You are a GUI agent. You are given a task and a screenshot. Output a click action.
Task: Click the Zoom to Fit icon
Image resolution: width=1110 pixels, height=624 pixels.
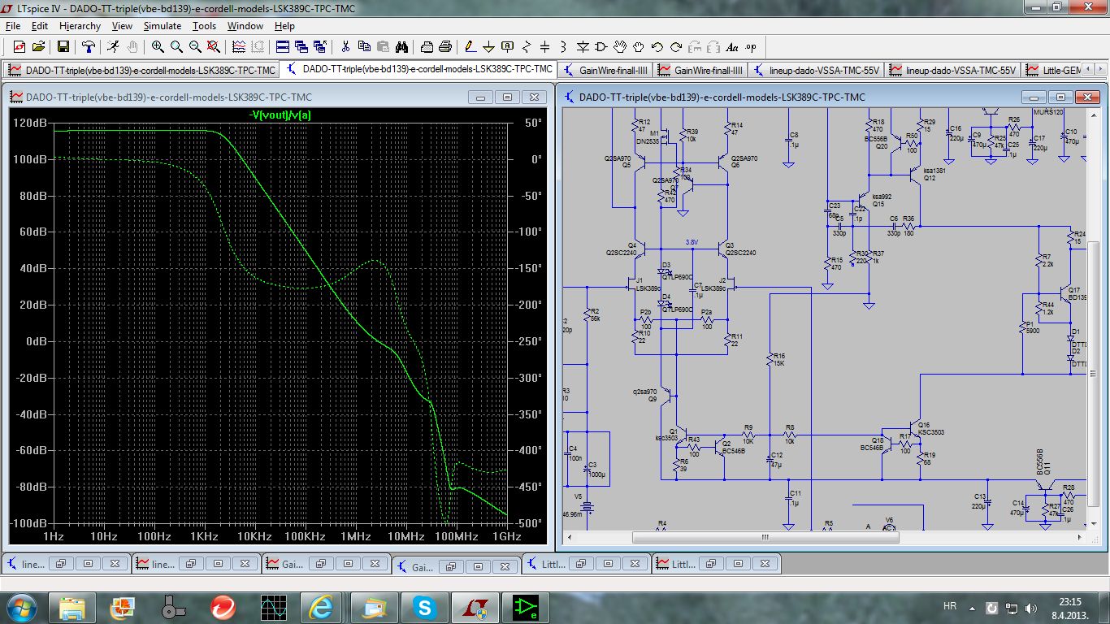214,47
